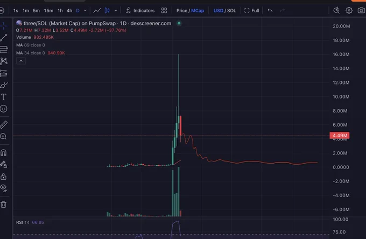Select the trend line tool
The height and width of the screenshot is (239, 366).
(4, 38)
